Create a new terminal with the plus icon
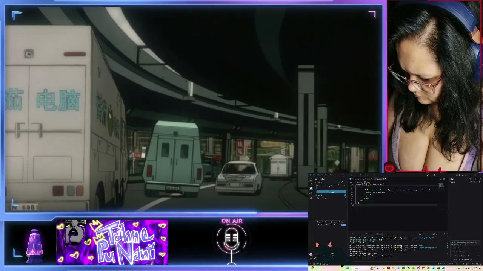483x271 pixels. (430, 234)
